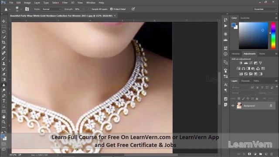The height and width of the screenshot is (157, 279).
Task: Add a Vibrance adjustment
Action: [261, 63]
